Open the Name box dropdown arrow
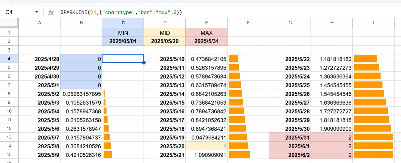Viewport: 401px width, 163px height. [37, 12]
